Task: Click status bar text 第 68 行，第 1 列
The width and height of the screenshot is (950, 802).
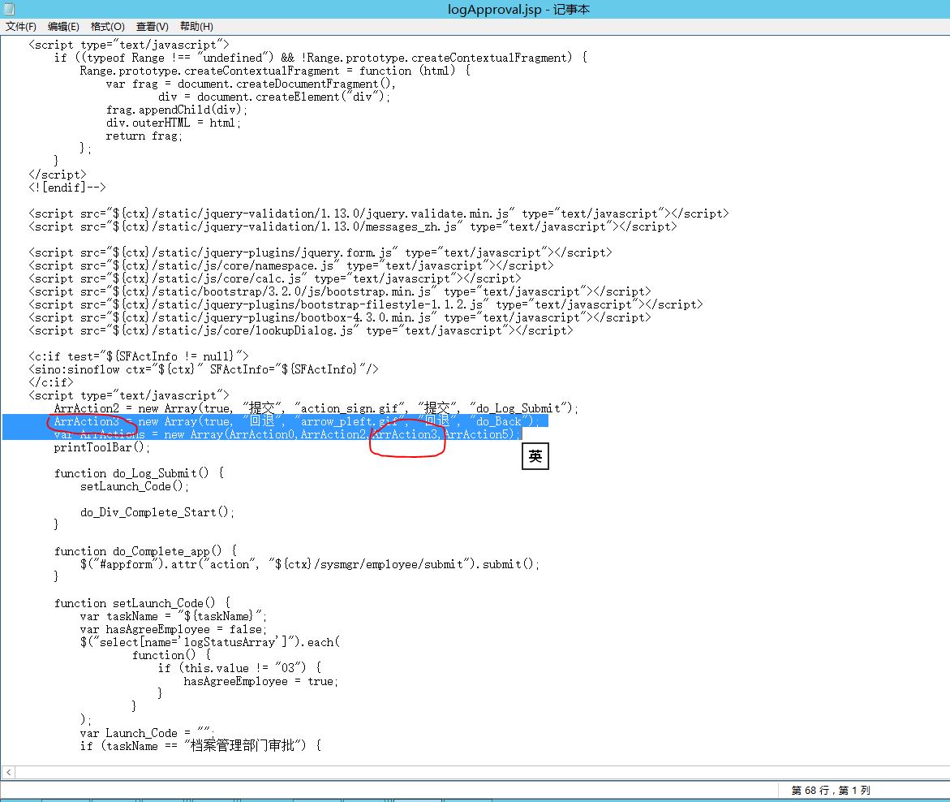Action: (x=831, y=791)
